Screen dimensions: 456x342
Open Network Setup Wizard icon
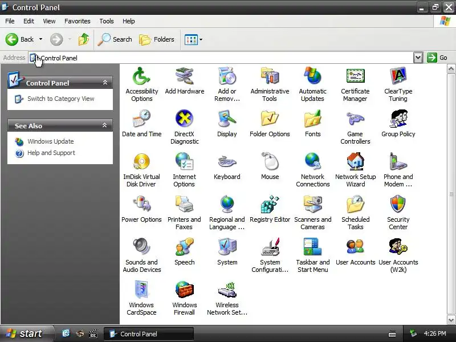point(355,161)
